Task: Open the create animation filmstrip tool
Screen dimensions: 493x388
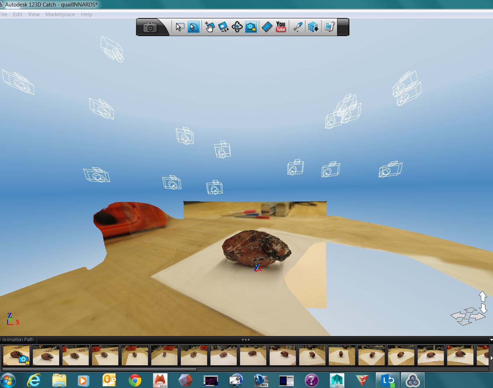Action: tap(267, 27)
